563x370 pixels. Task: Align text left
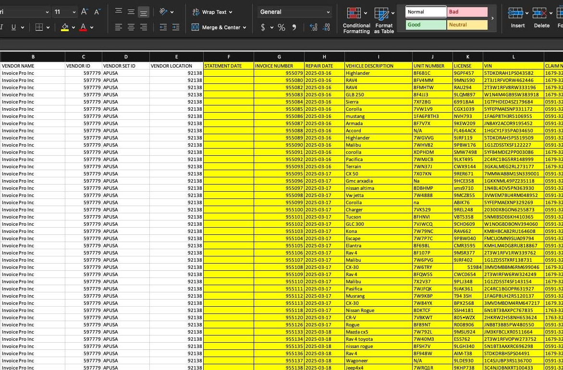pos(119,27)
